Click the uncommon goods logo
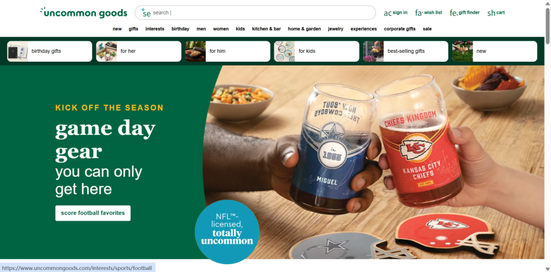551x272 pixels. [x=83, y=13]
